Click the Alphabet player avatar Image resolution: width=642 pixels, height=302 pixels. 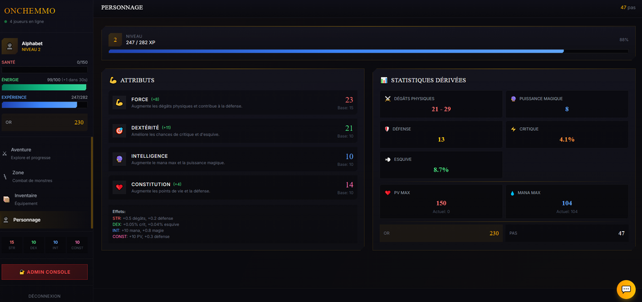pyautogui.click(x=10, y=46)
